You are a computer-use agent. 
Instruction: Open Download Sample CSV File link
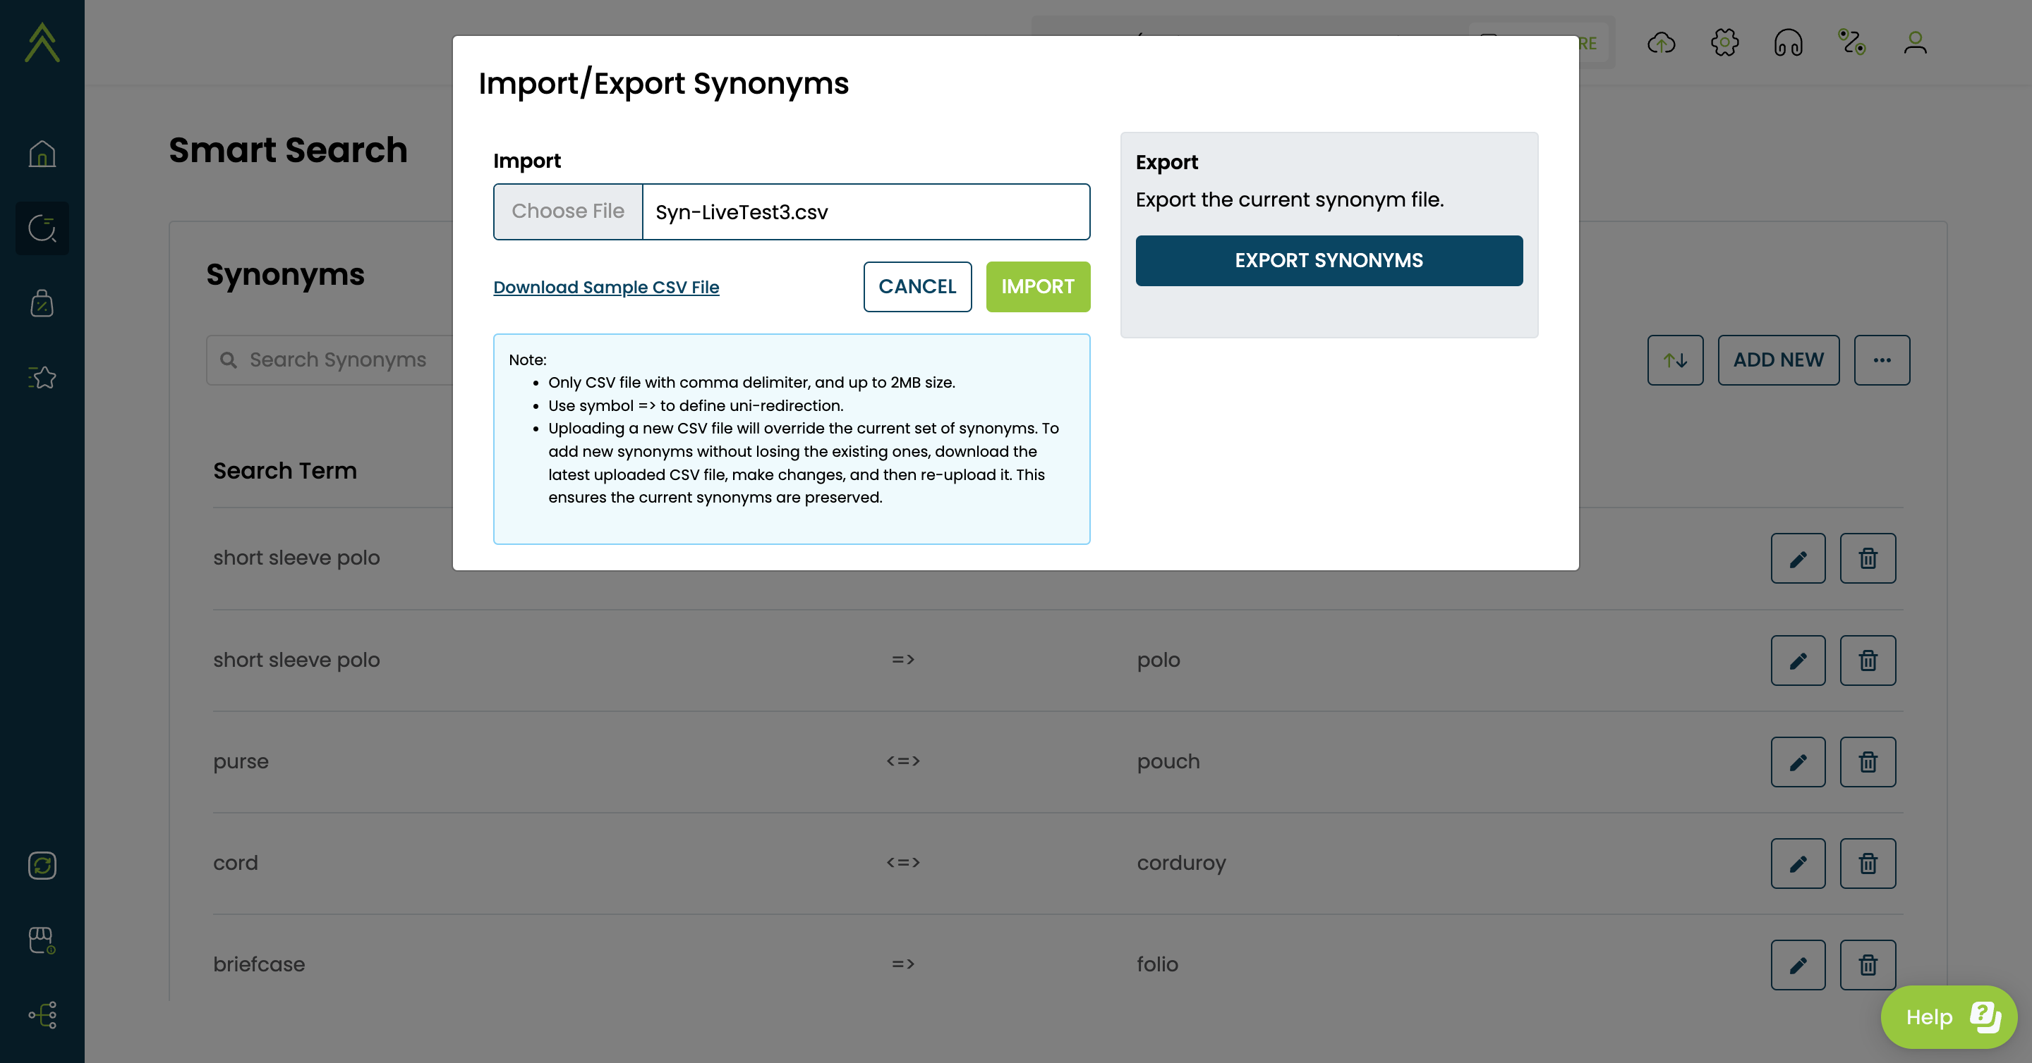(606, 288)
